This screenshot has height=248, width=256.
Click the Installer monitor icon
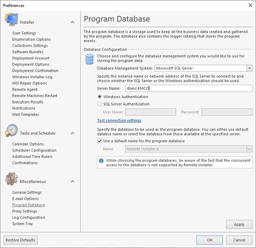coord(11,20)
